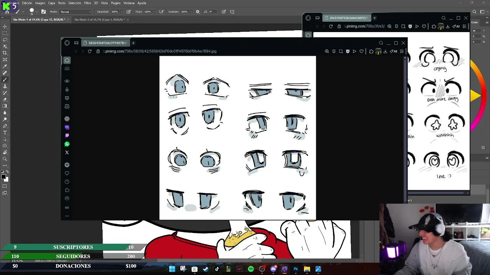Select the Eyedropper tool
The image size is (490, 275).
pyautogui.click(x=5, y=66)
